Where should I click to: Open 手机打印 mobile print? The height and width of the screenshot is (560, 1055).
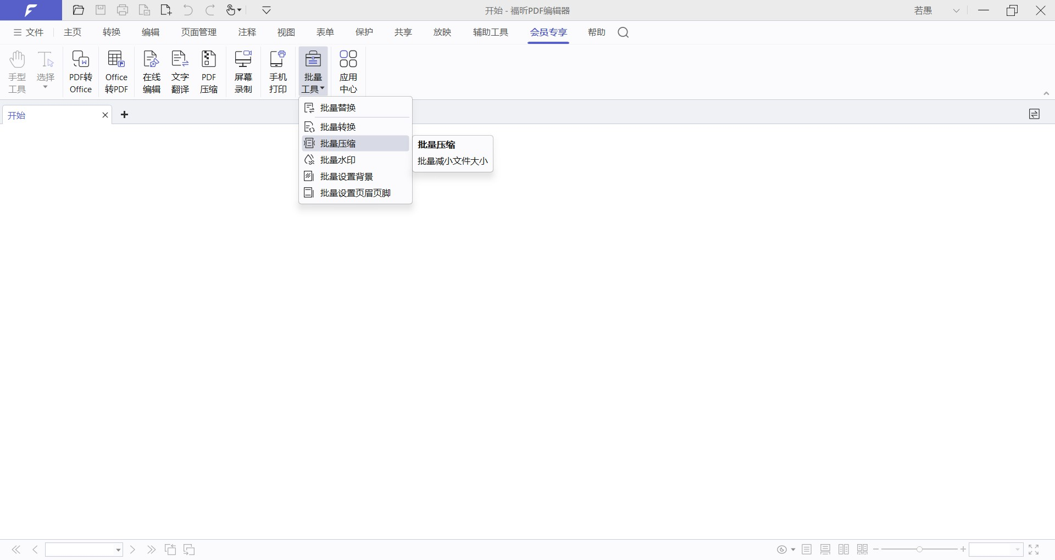point(278,72)
